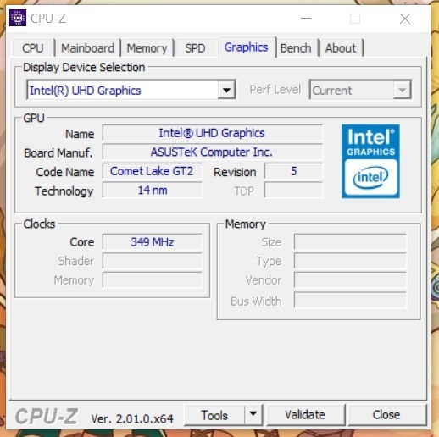Click the CPU-Z title bar text

(x=48, y=19)
